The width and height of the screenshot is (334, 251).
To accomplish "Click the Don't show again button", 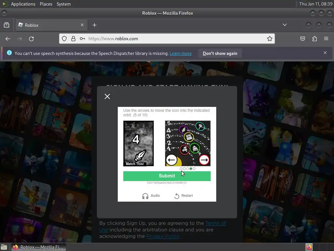I will [220, 53].
